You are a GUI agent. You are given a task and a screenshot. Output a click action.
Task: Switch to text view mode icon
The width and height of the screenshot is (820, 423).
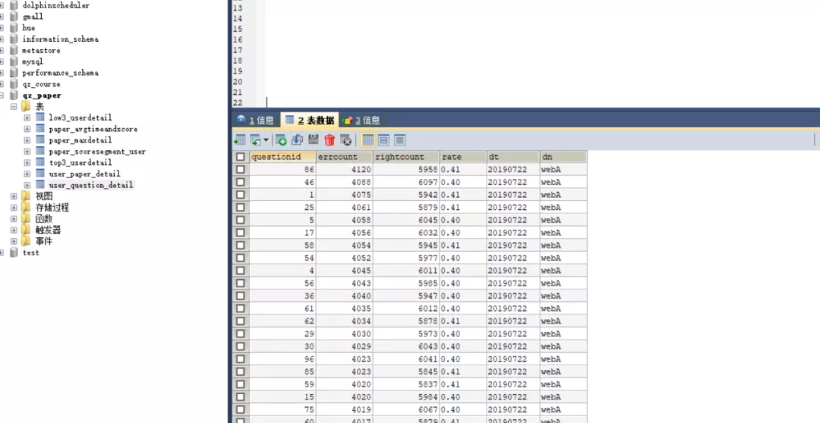point(399,139)
